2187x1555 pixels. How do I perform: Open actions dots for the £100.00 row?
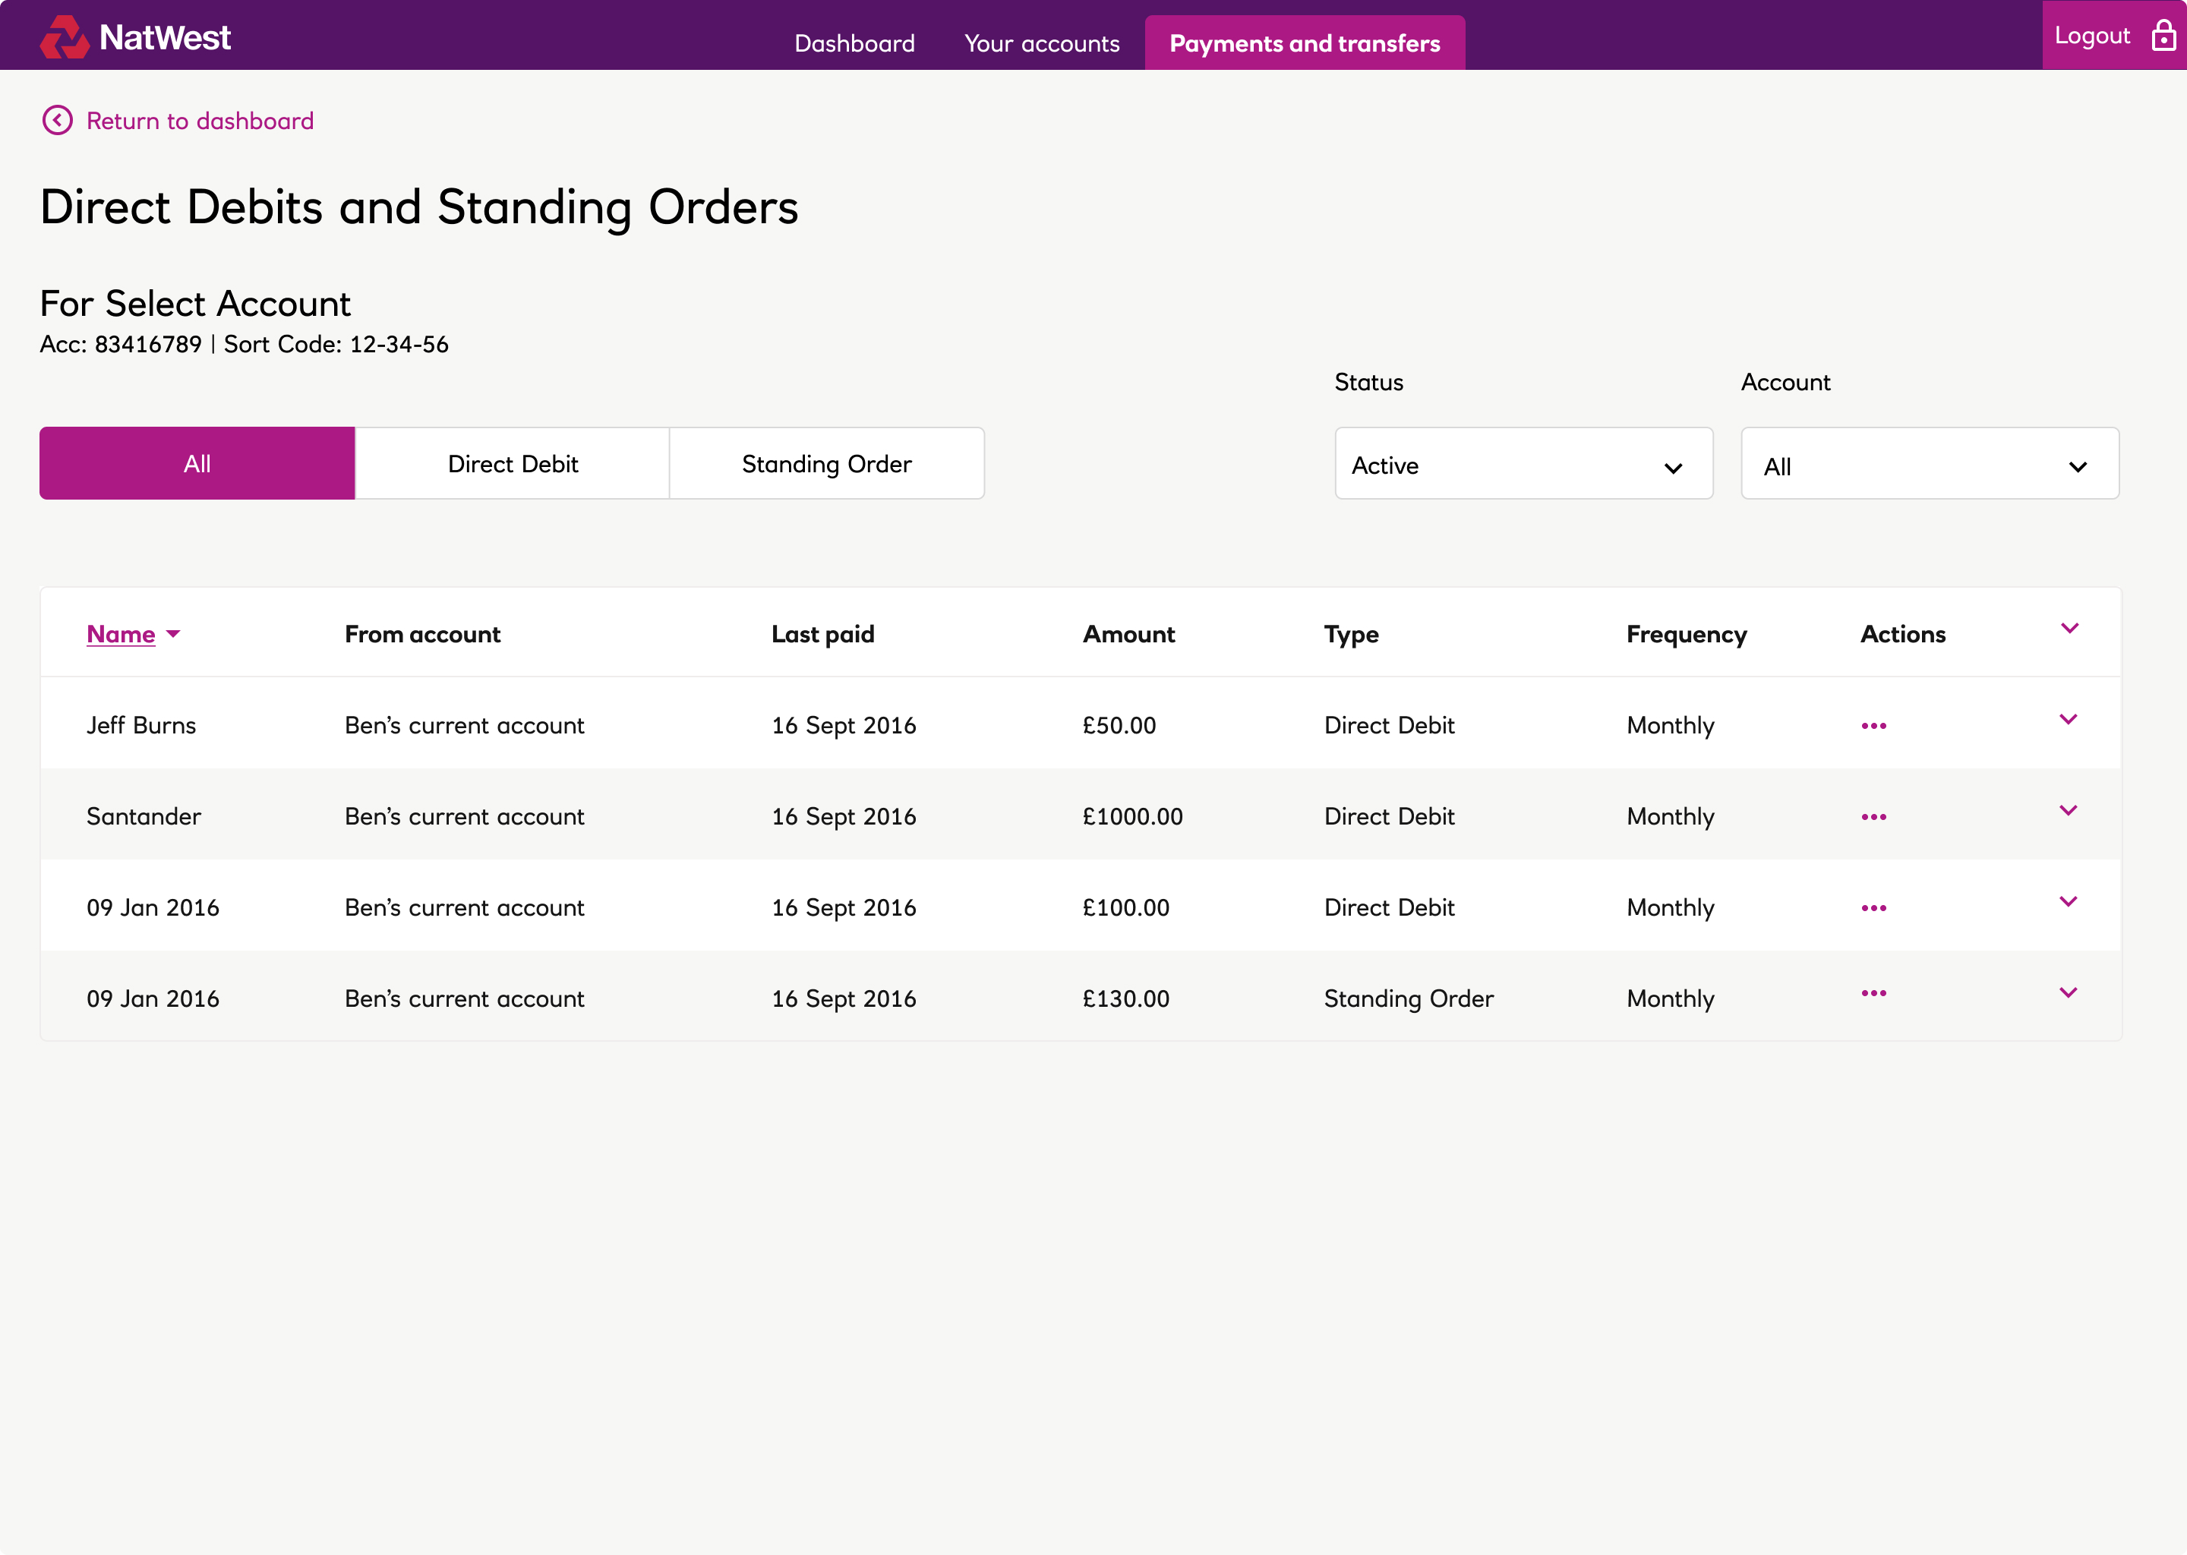tap(1874, 908)
